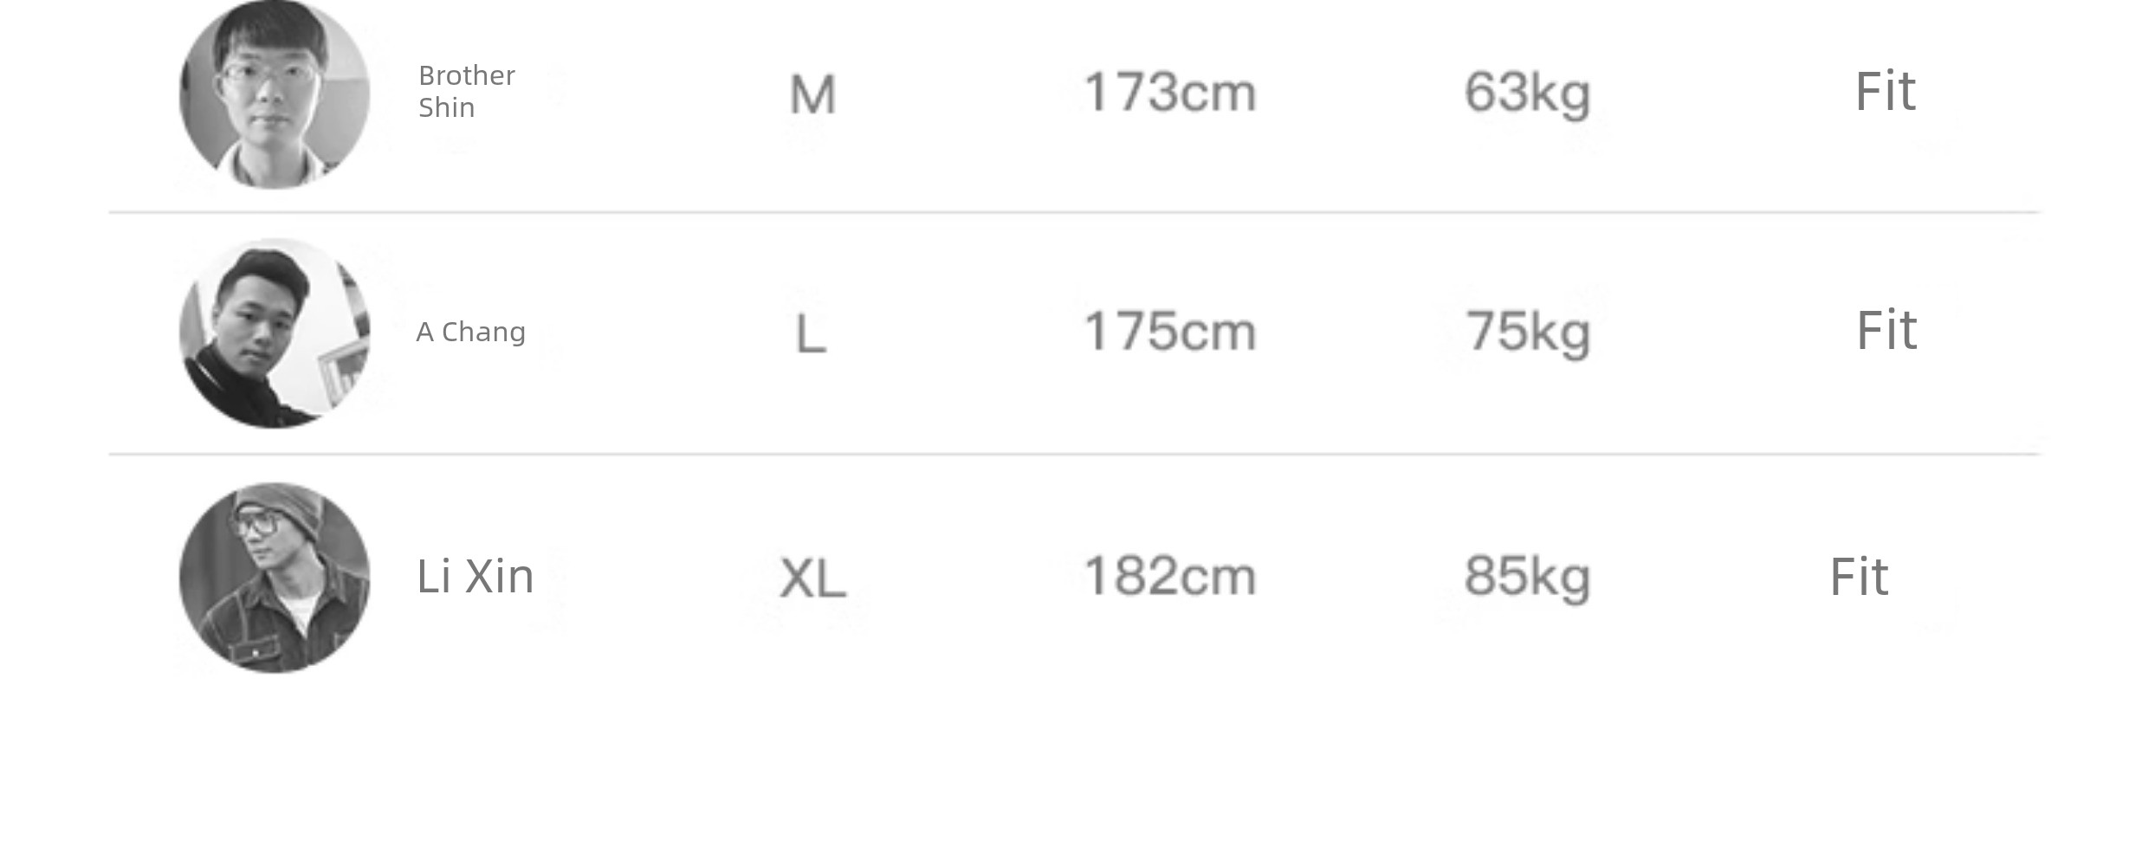Select the Brother Shin name label

tap(467, 92)
